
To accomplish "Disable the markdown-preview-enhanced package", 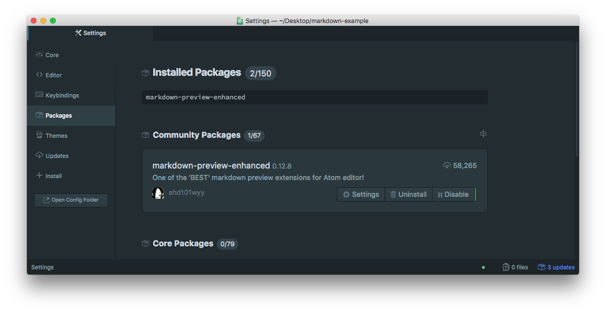I will 454,194.
